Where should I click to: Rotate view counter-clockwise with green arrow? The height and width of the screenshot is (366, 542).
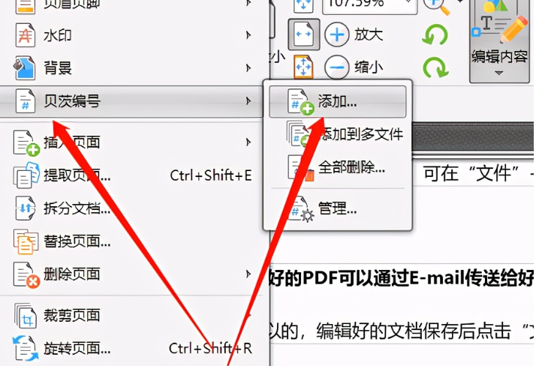[x=435, y=34]
